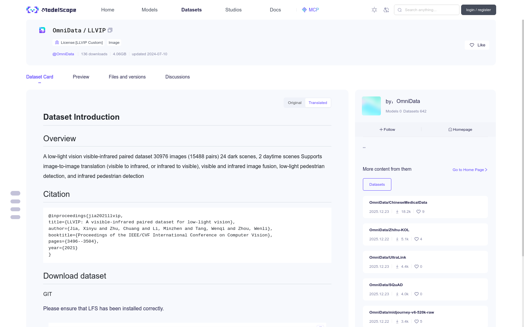
Task: Click the Image tag
Action: pos(114,43)
